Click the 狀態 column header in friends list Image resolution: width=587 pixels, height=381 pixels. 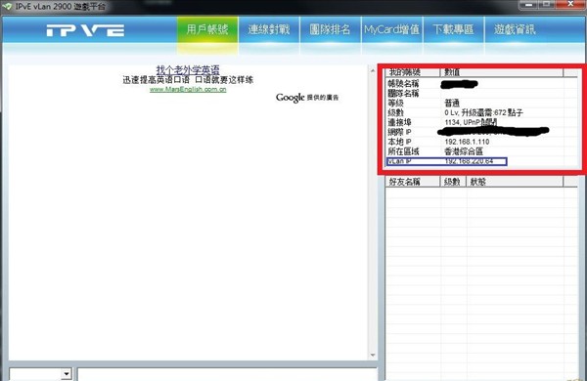tap(515, 182)
